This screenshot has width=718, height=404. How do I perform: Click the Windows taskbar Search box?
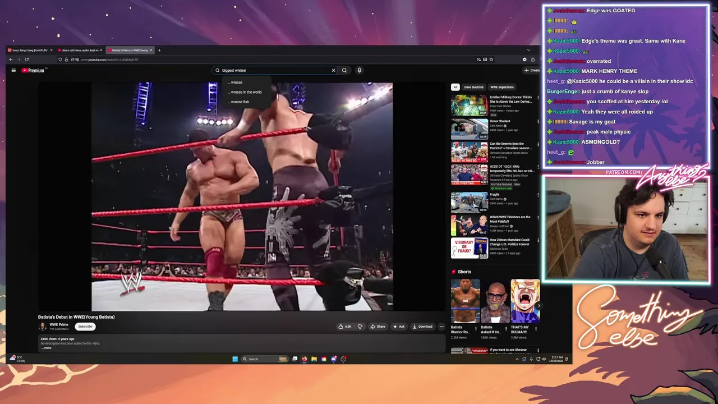pyautogui.click(x=264, y=359)
